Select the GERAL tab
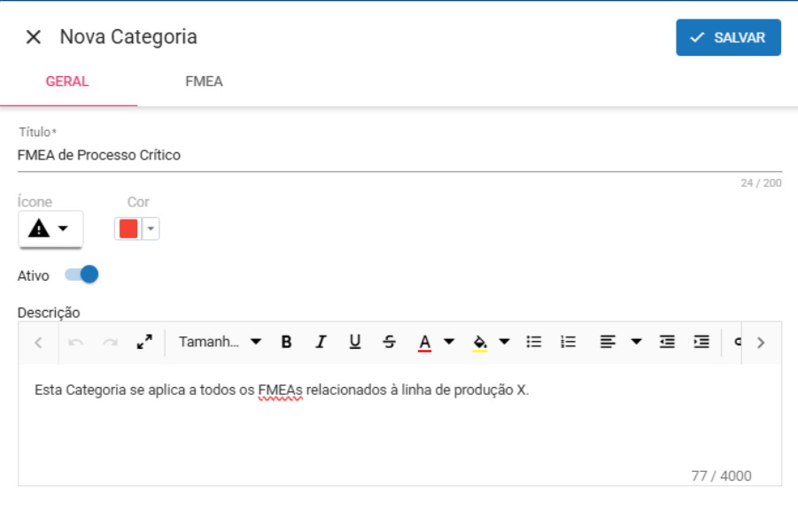The image size is (798, 518). tap(67, 81)
